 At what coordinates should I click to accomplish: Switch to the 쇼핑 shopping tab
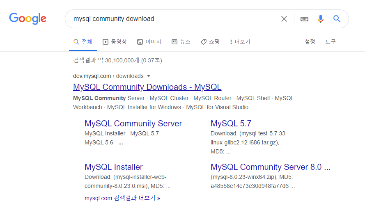tap(210, 42)
